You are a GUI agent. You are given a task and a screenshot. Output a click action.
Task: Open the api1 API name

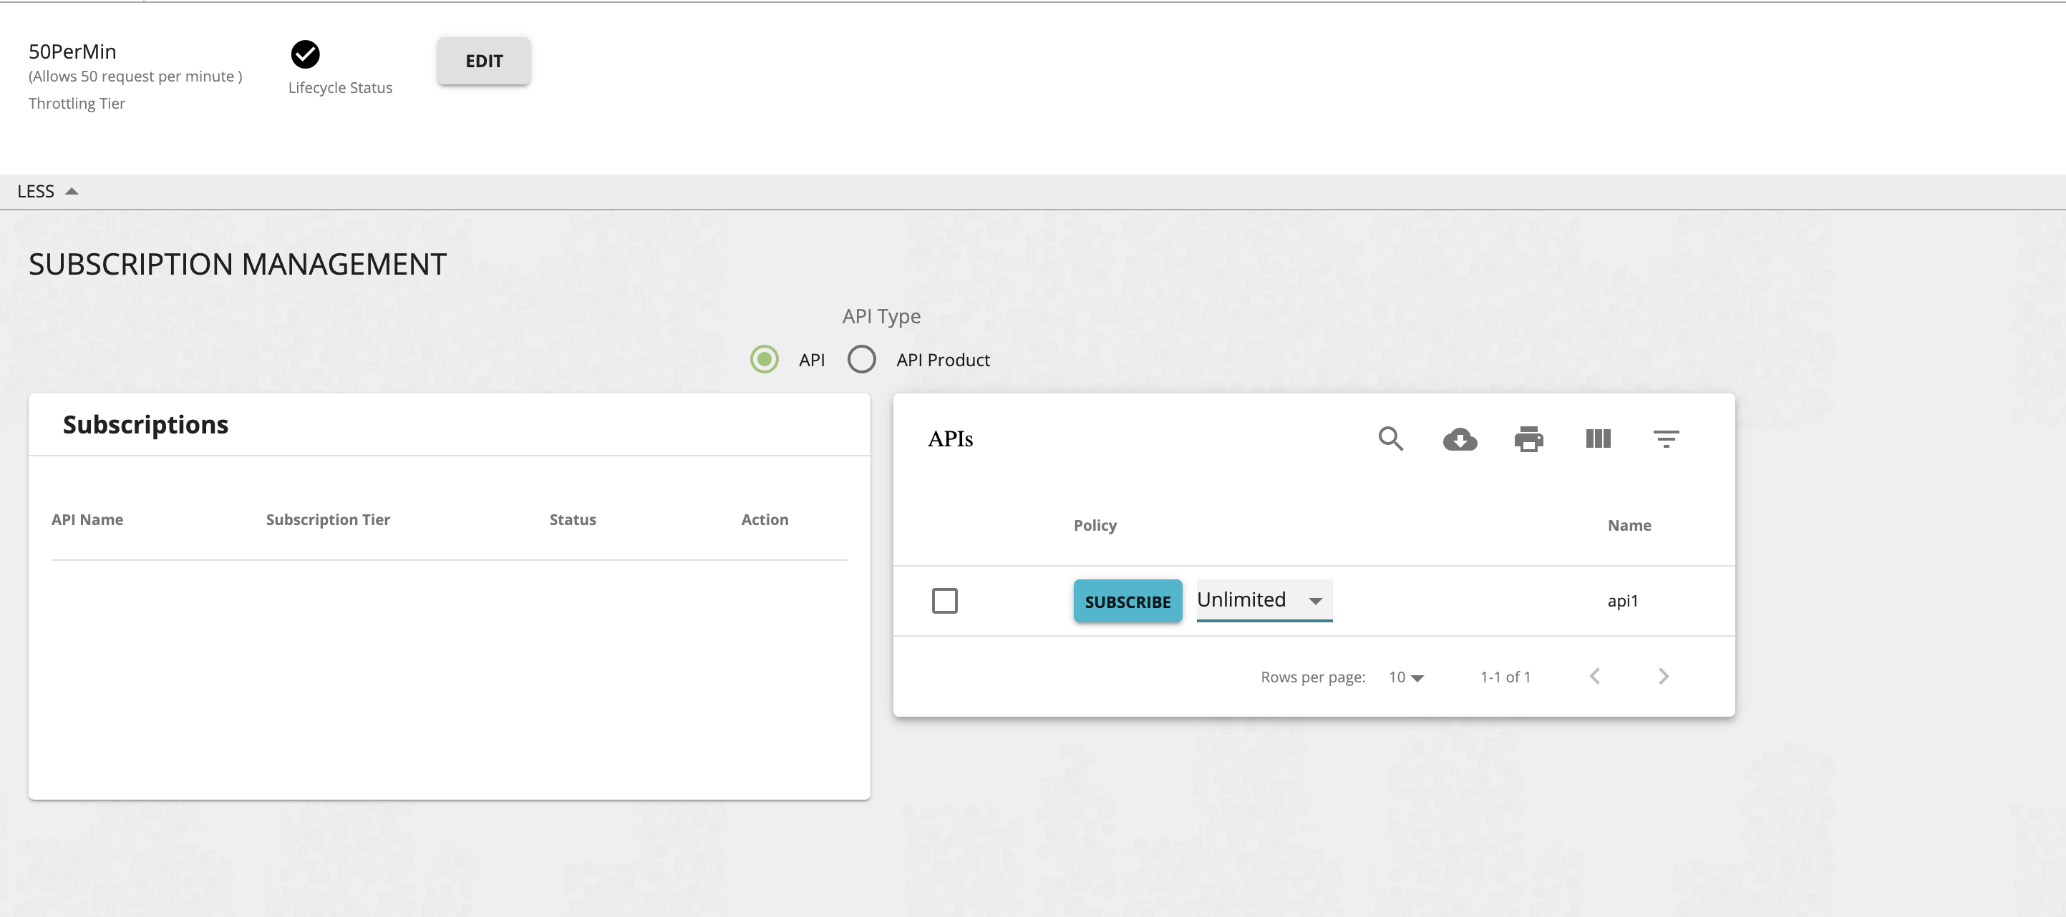coord(1624,600)
